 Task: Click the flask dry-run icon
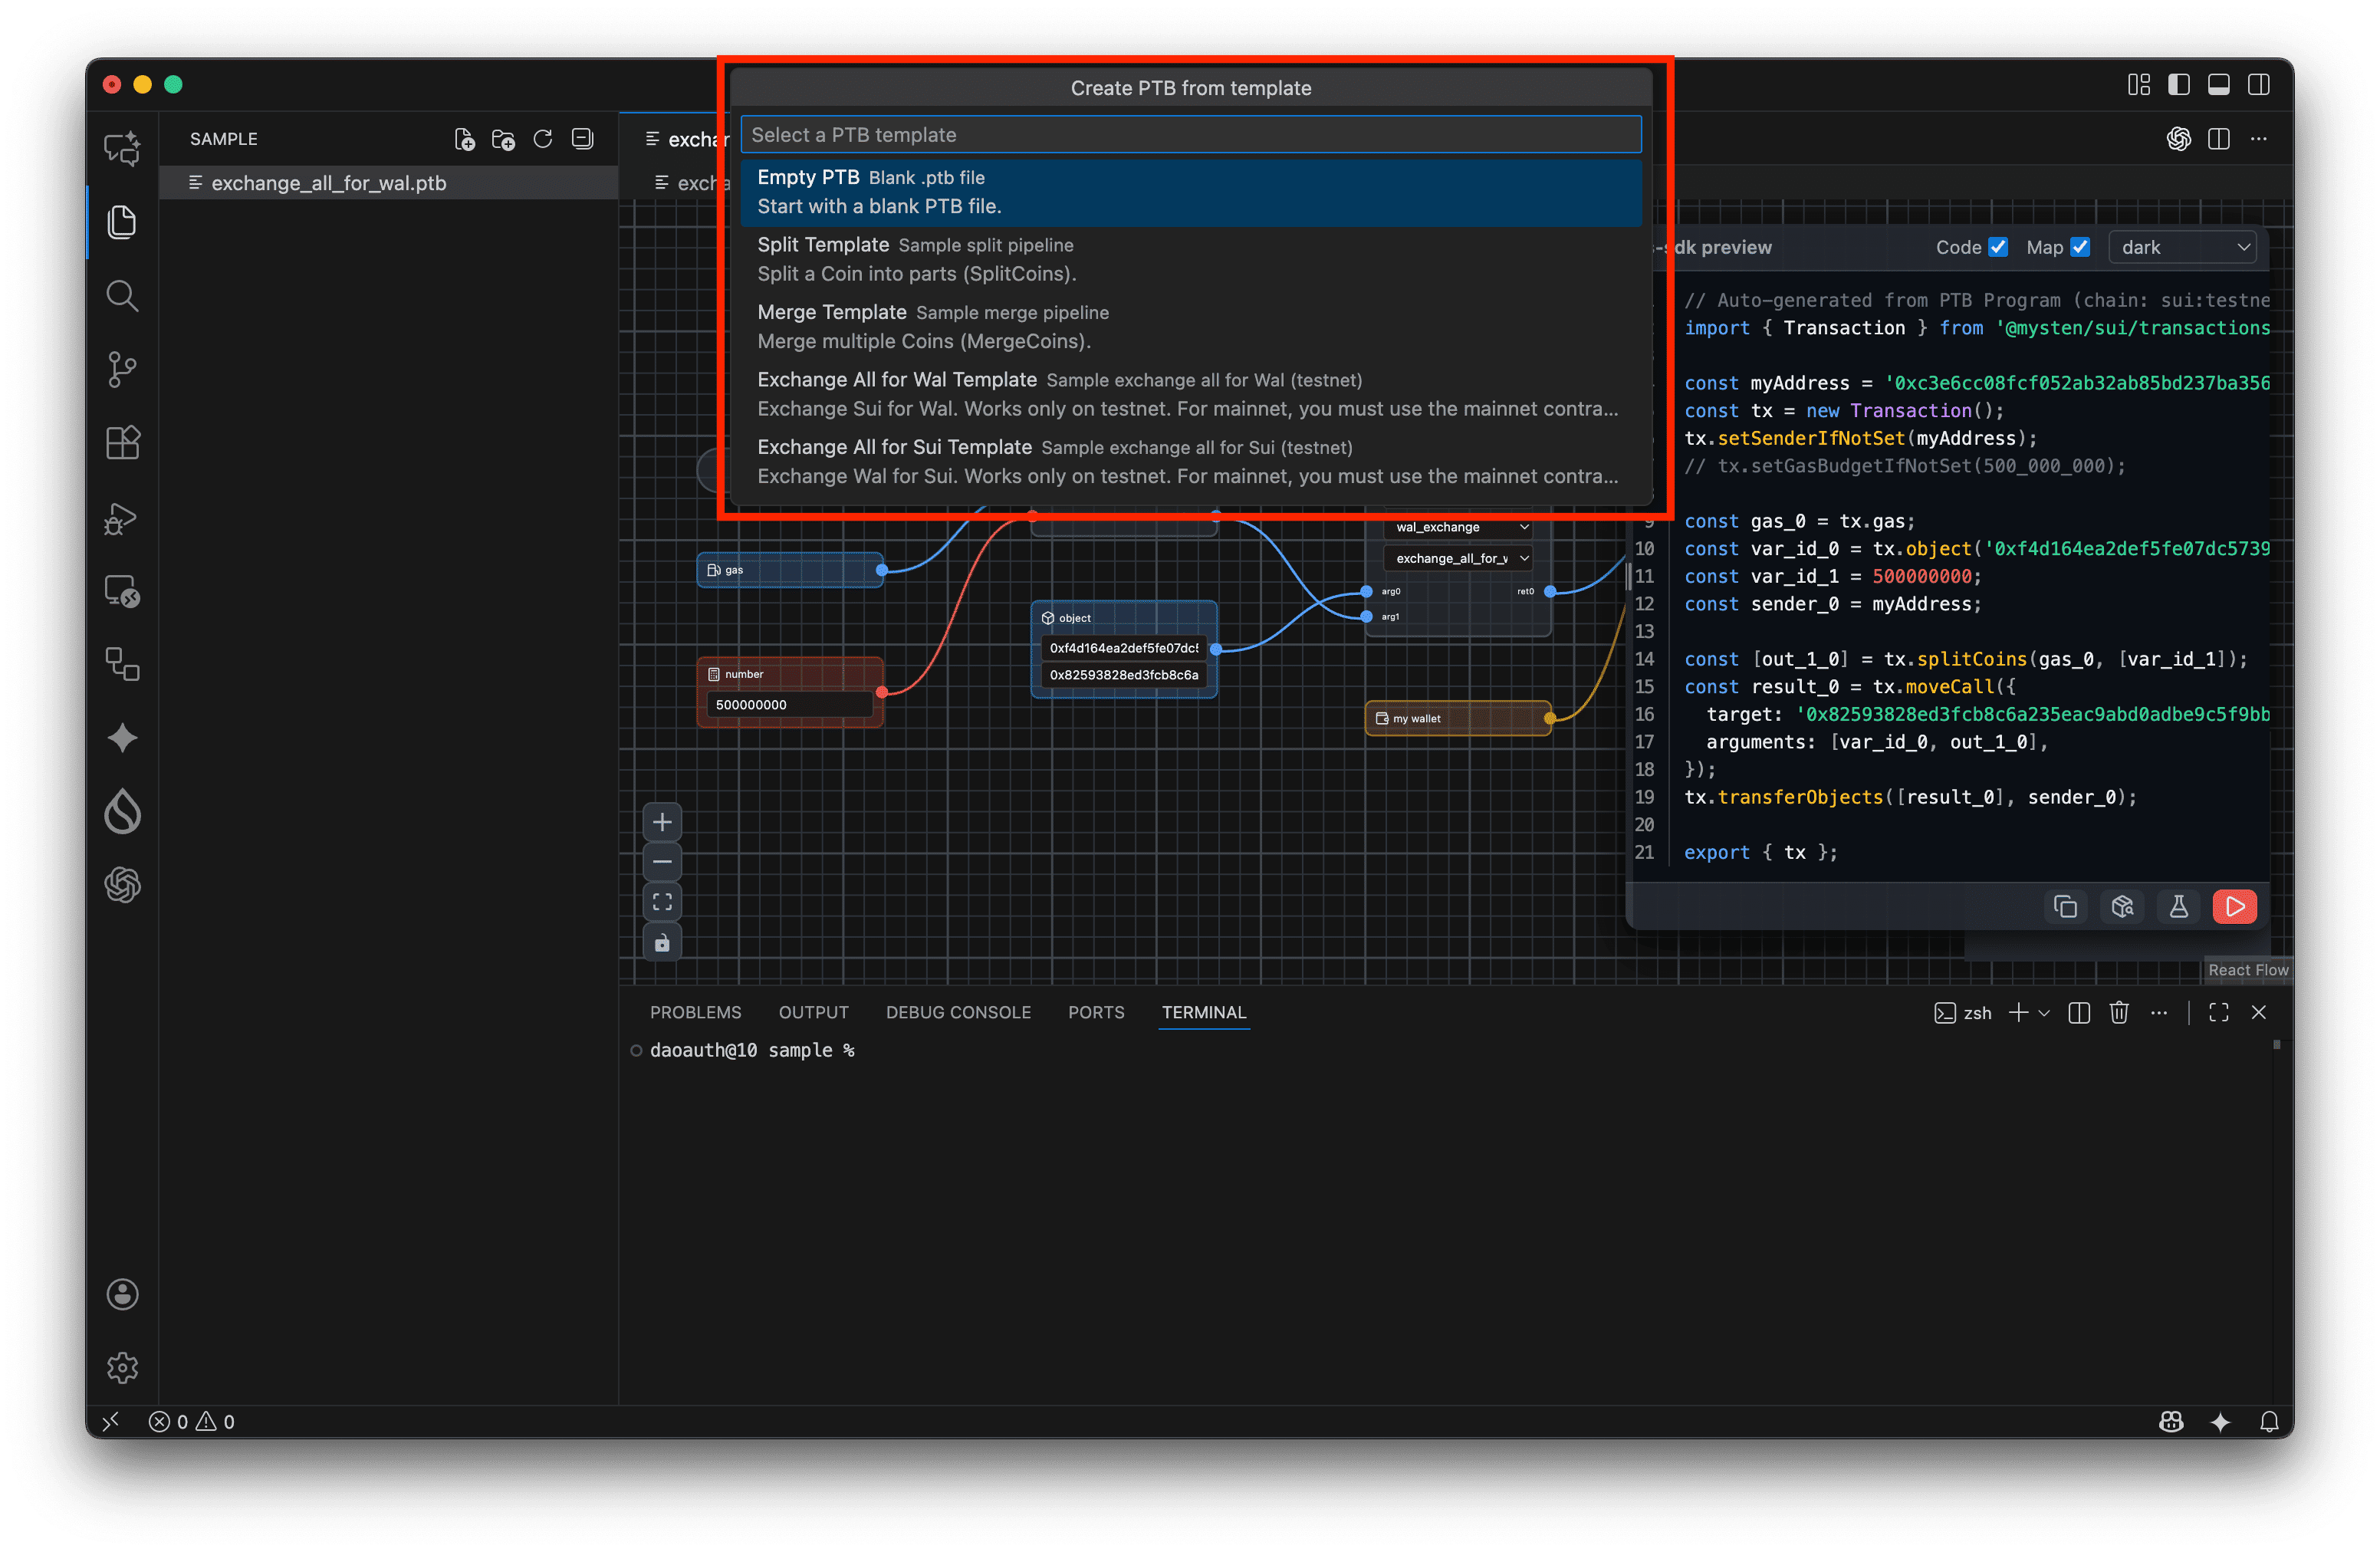click(x=2178, y=906)
